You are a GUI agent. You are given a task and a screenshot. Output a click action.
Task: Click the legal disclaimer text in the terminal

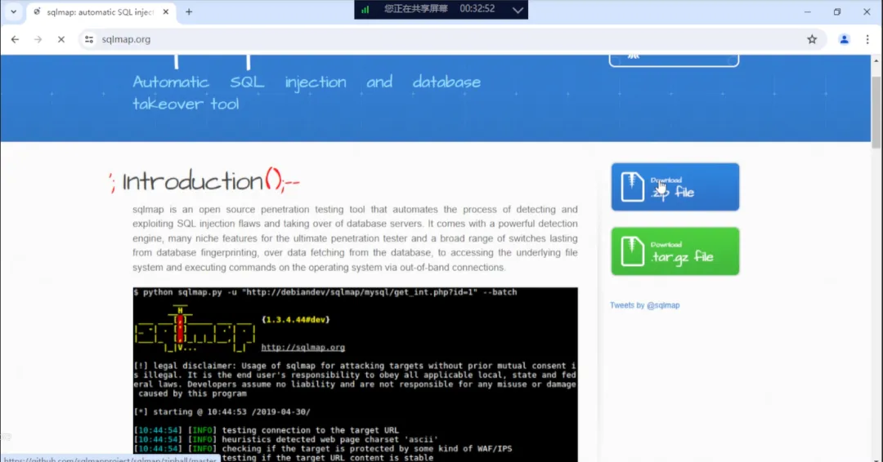point(355,380)
